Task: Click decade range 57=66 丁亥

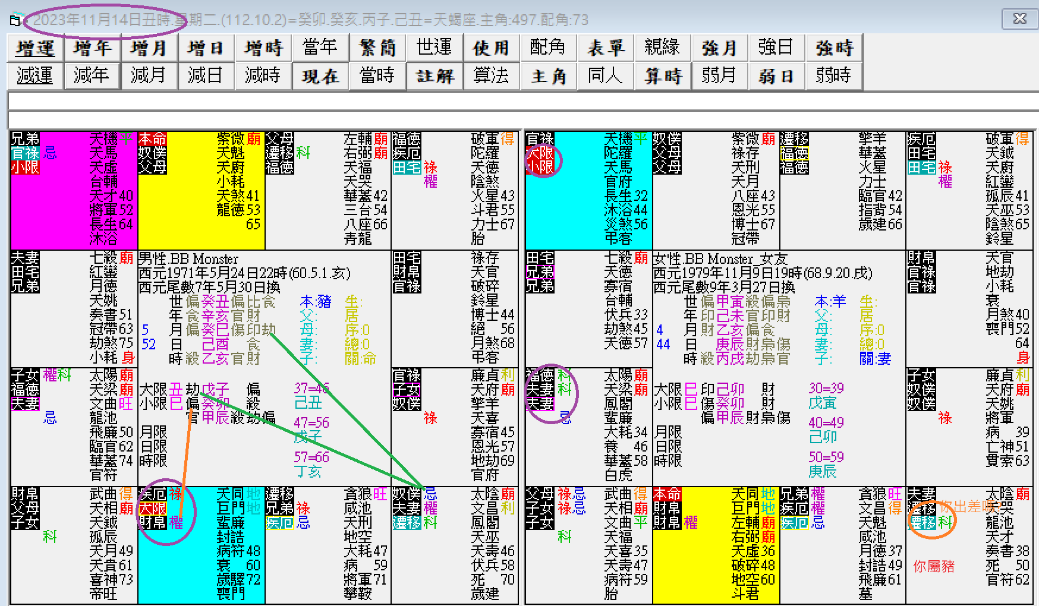Action: [311, 465]
